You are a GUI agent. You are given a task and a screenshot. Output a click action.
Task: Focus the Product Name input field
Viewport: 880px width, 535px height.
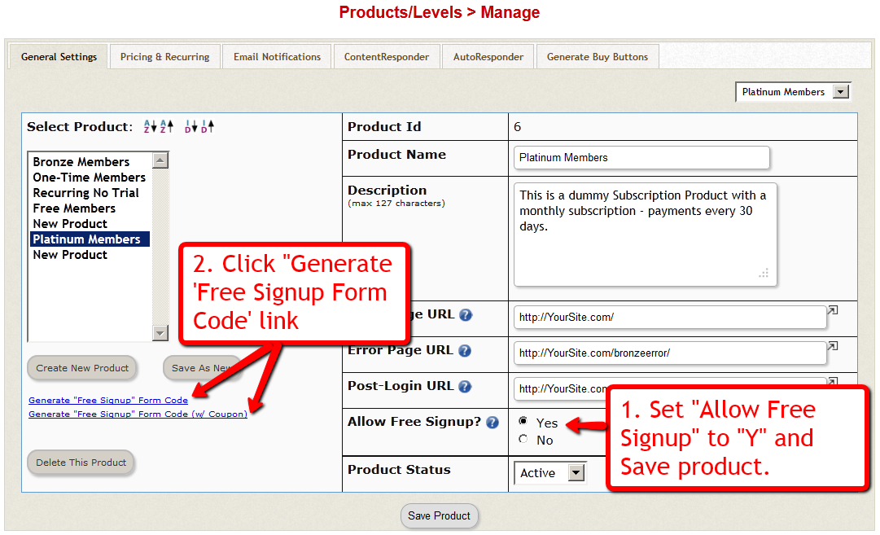coord(641,158)
